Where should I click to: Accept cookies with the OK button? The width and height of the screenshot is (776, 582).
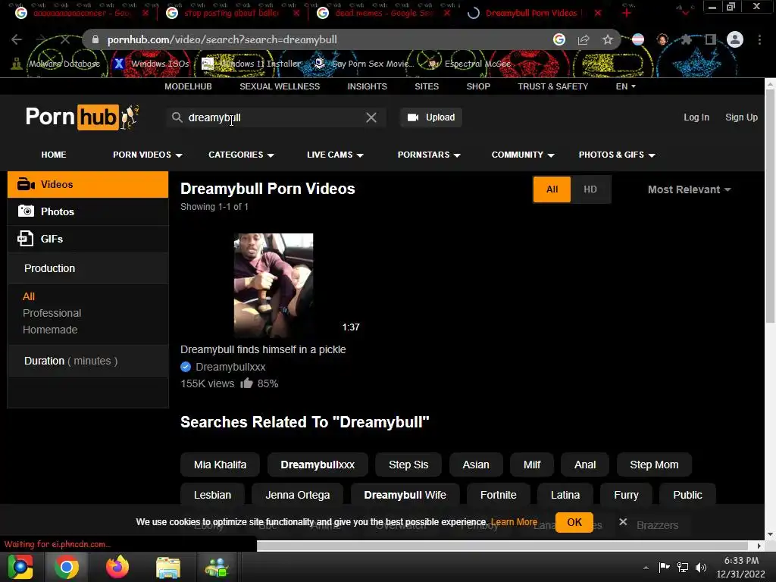click(574, 522)
